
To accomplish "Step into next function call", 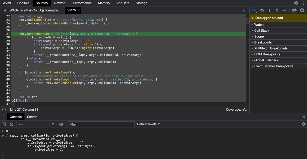I will coord(269,10).
